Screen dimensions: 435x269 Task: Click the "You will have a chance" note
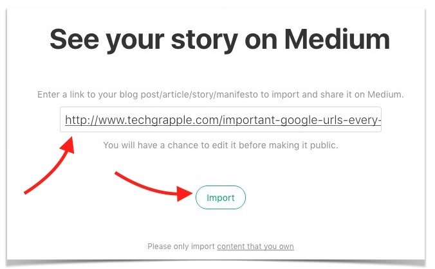[153, 146]
